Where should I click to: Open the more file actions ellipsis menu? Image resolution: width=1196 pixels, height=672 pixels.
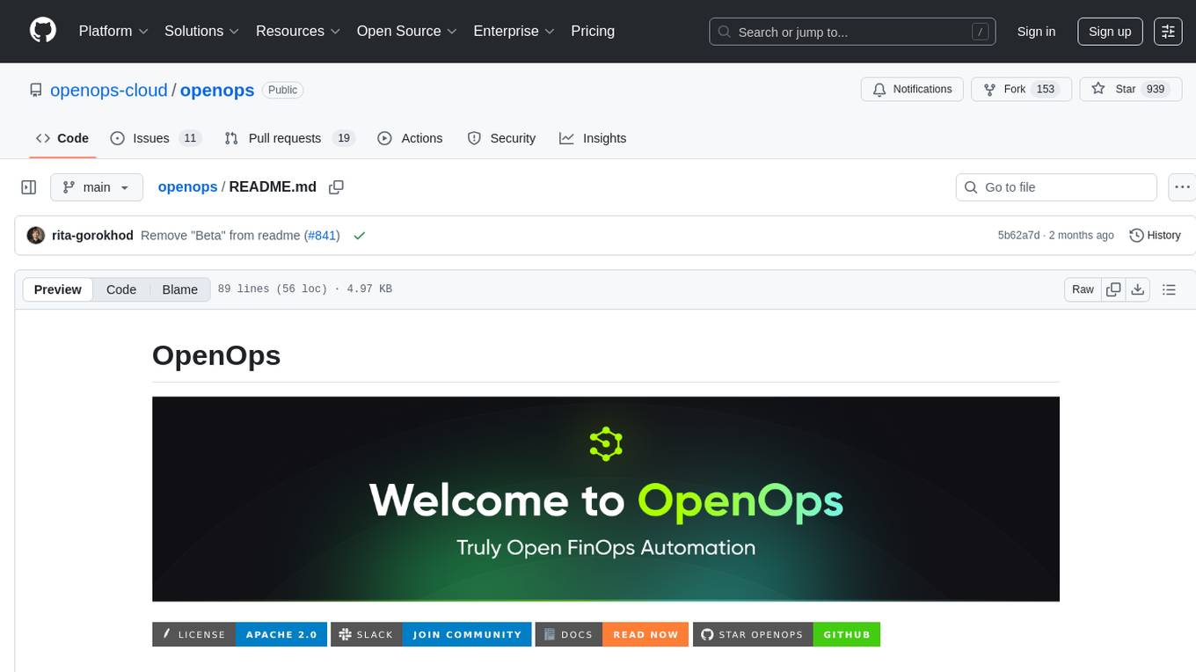pos(1182,187)
